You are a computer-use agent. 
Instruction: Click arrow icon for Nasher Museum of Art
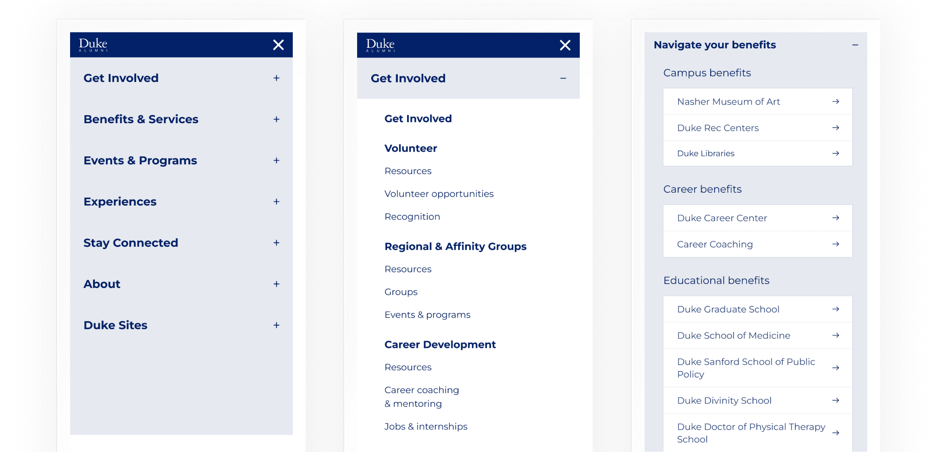click(x=836, y=101)
